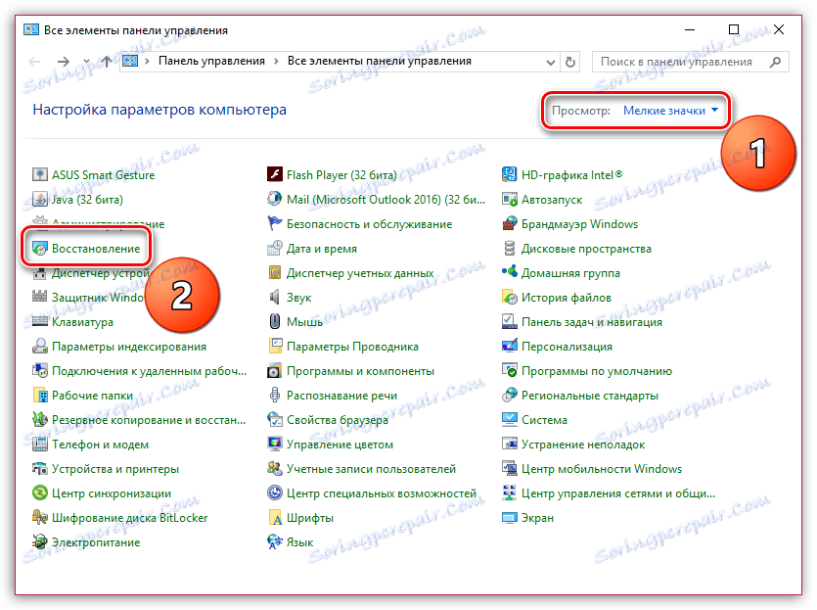Open Восстановление settings

point(94,248)
